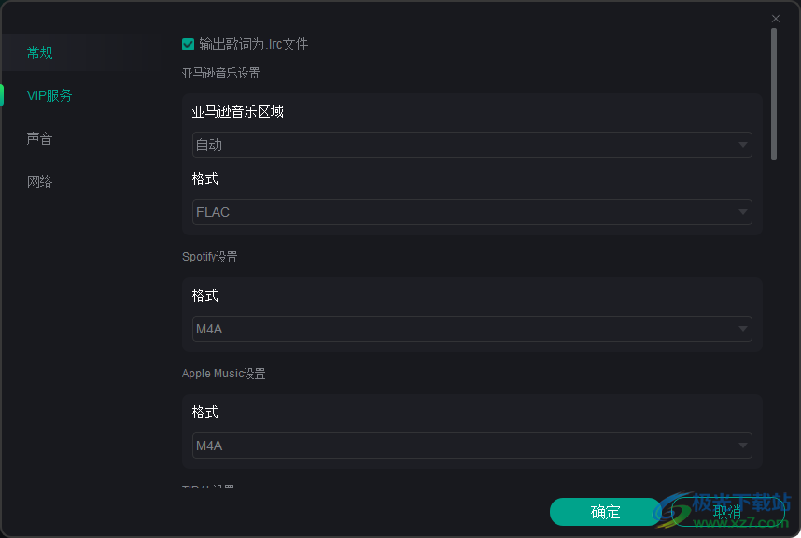Switch to the 常规 settings tab
The image size is (801, 538).
coord(39,52)
